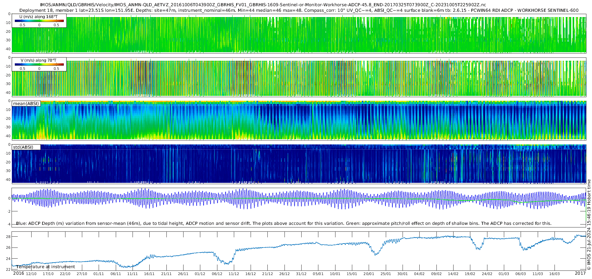Screen dimensions: 592x279
Task: Click the '11/12' date tick
Action: point(234,274)
